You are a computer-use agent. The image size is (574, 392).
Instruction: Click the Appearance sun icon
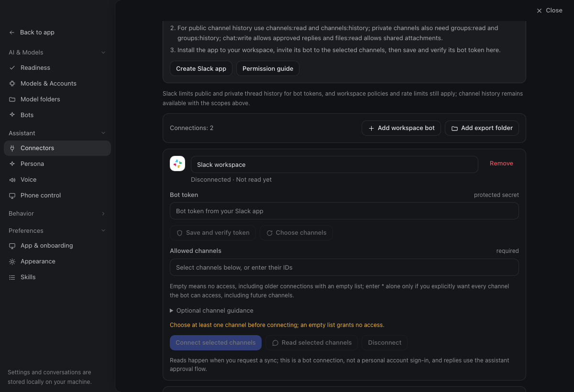(12, 261)
